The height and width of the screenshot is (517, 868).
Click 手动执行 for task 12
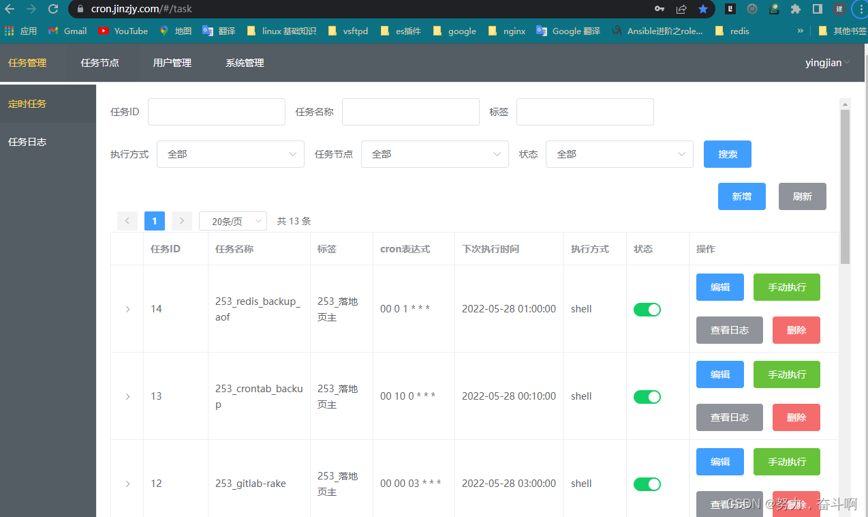[787, 462]
